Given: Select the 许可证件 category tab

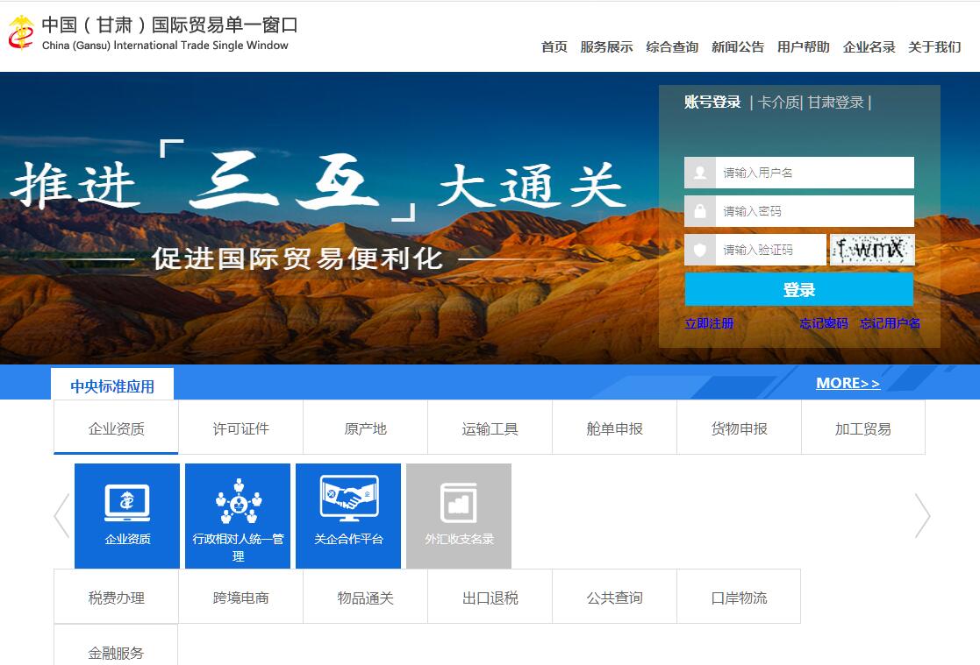Looking at the screenshot, I should (x=240, y=428).
